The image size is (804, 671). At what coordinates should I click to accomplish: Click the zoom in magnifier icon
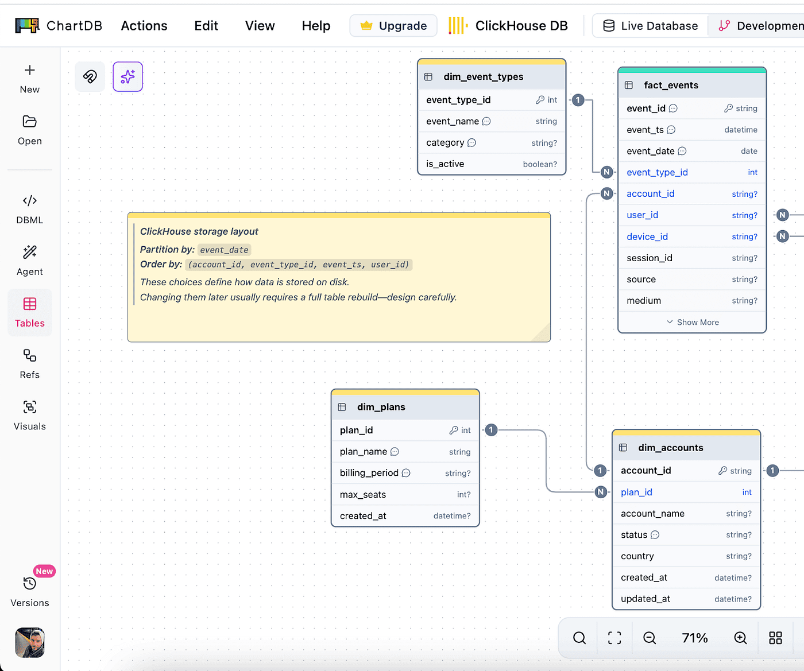click(740, 638)
